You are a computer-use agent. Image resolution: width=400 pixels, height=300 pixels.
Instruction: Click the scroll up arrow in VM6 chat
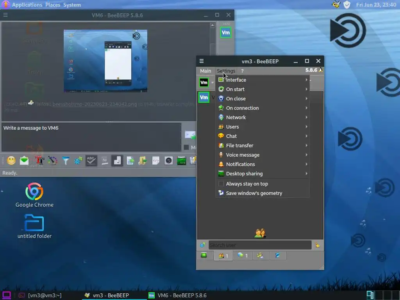coord(212,25)
